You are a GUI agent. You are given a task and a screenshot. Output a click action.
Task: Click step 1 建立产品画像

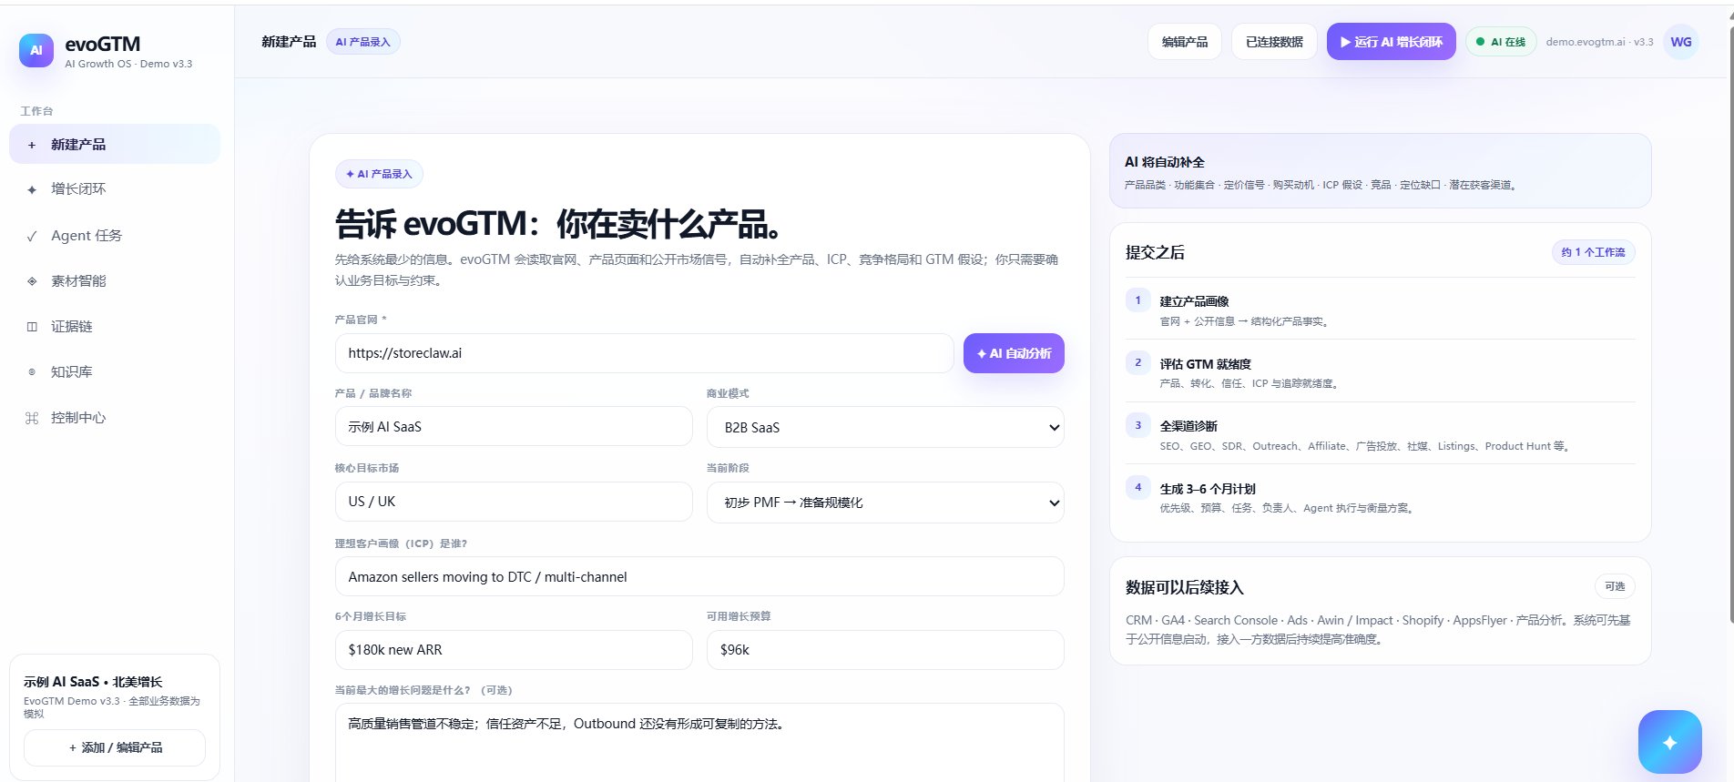(x=1380, y=310)
